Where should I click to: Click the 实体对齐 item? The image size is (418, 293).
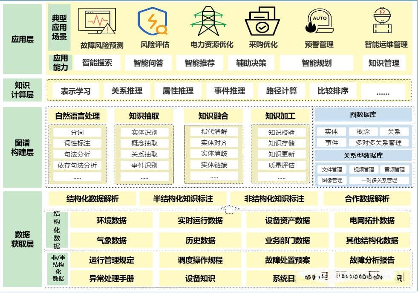coord(214,143)
